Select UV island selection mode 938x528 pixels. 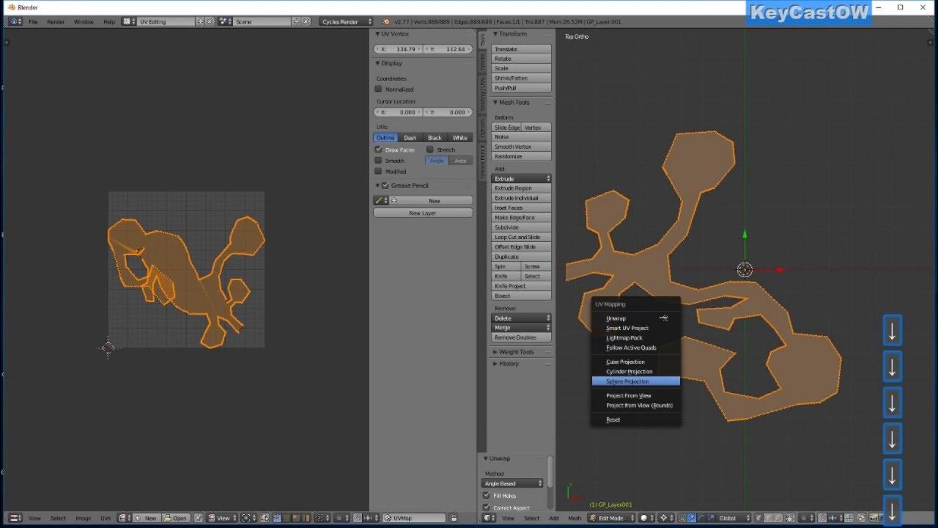click(307, 518)
